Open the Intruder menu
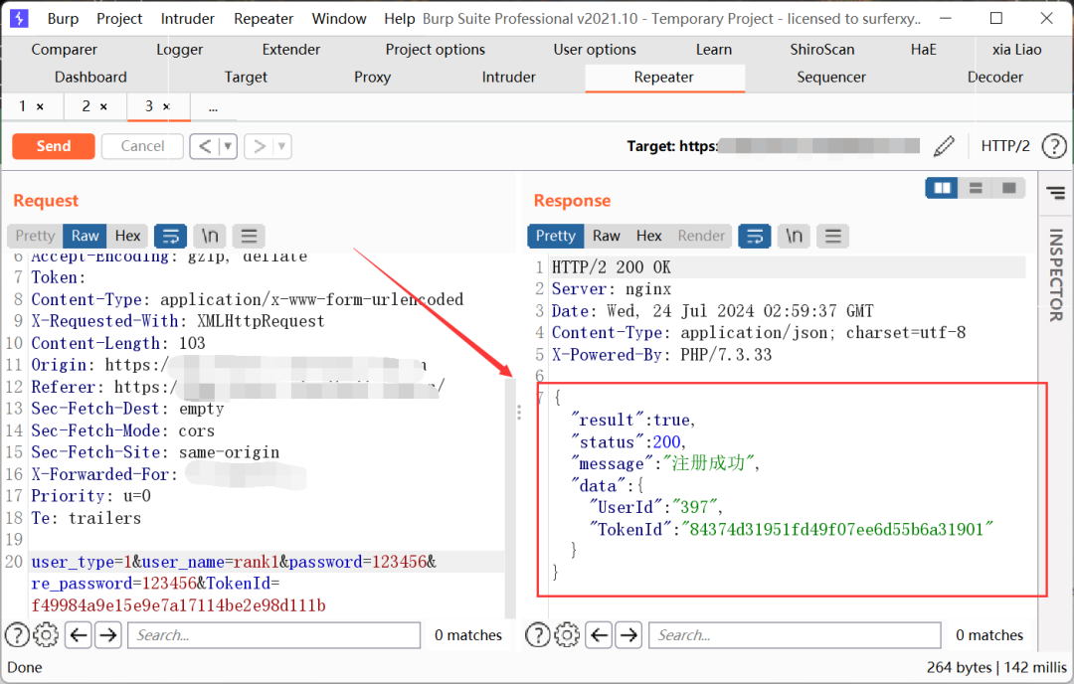The height and width of the screenshot is (684, 1074). click(x=188, y=19)
